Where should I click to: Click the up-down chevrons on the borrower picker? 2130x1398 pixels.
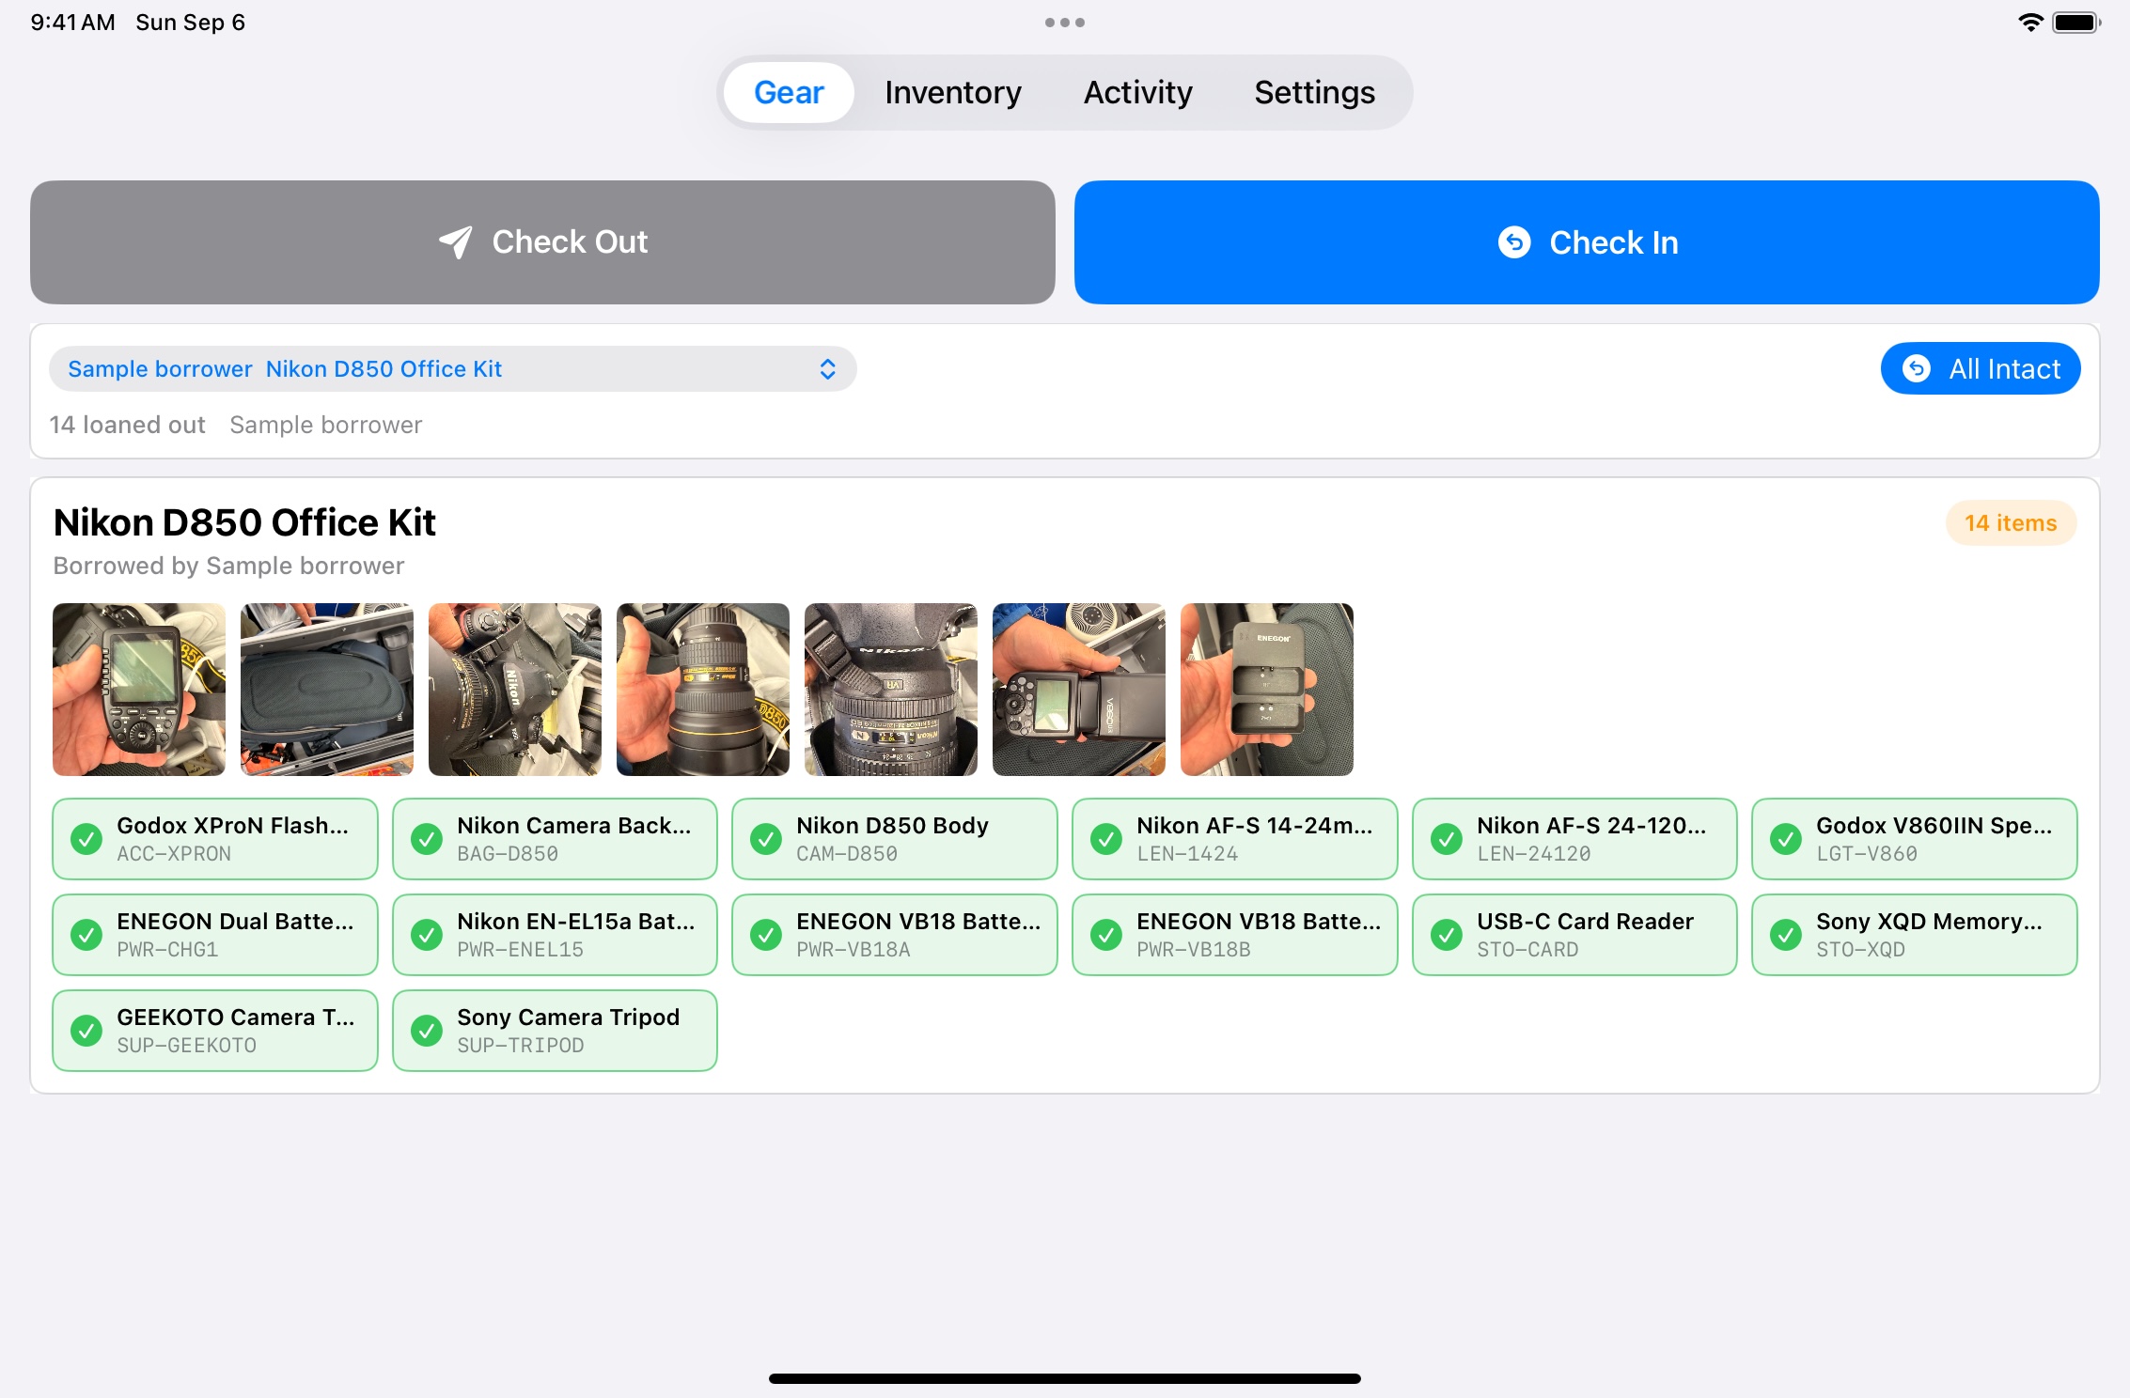[827, 368]
